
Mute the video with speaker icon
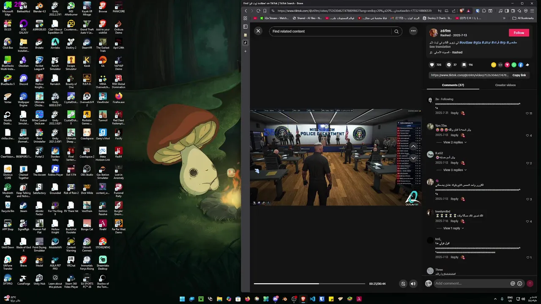[x=413, y=284]
